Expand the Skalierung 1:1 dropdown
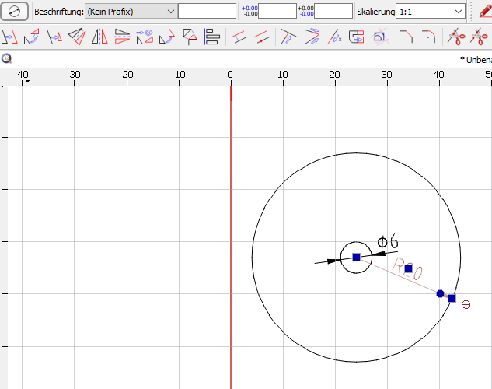 click(x=431, y=12)
